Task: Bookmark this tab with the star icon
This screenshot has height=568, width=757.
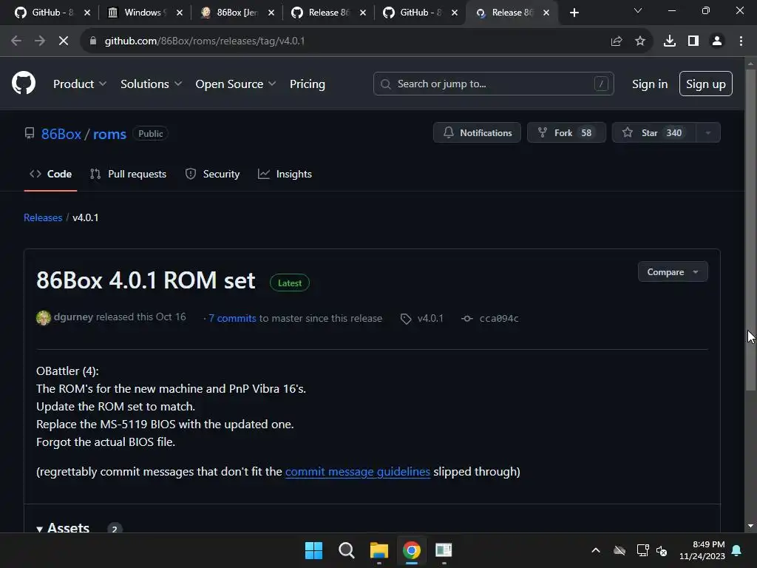Action: [x=640, y=41]
